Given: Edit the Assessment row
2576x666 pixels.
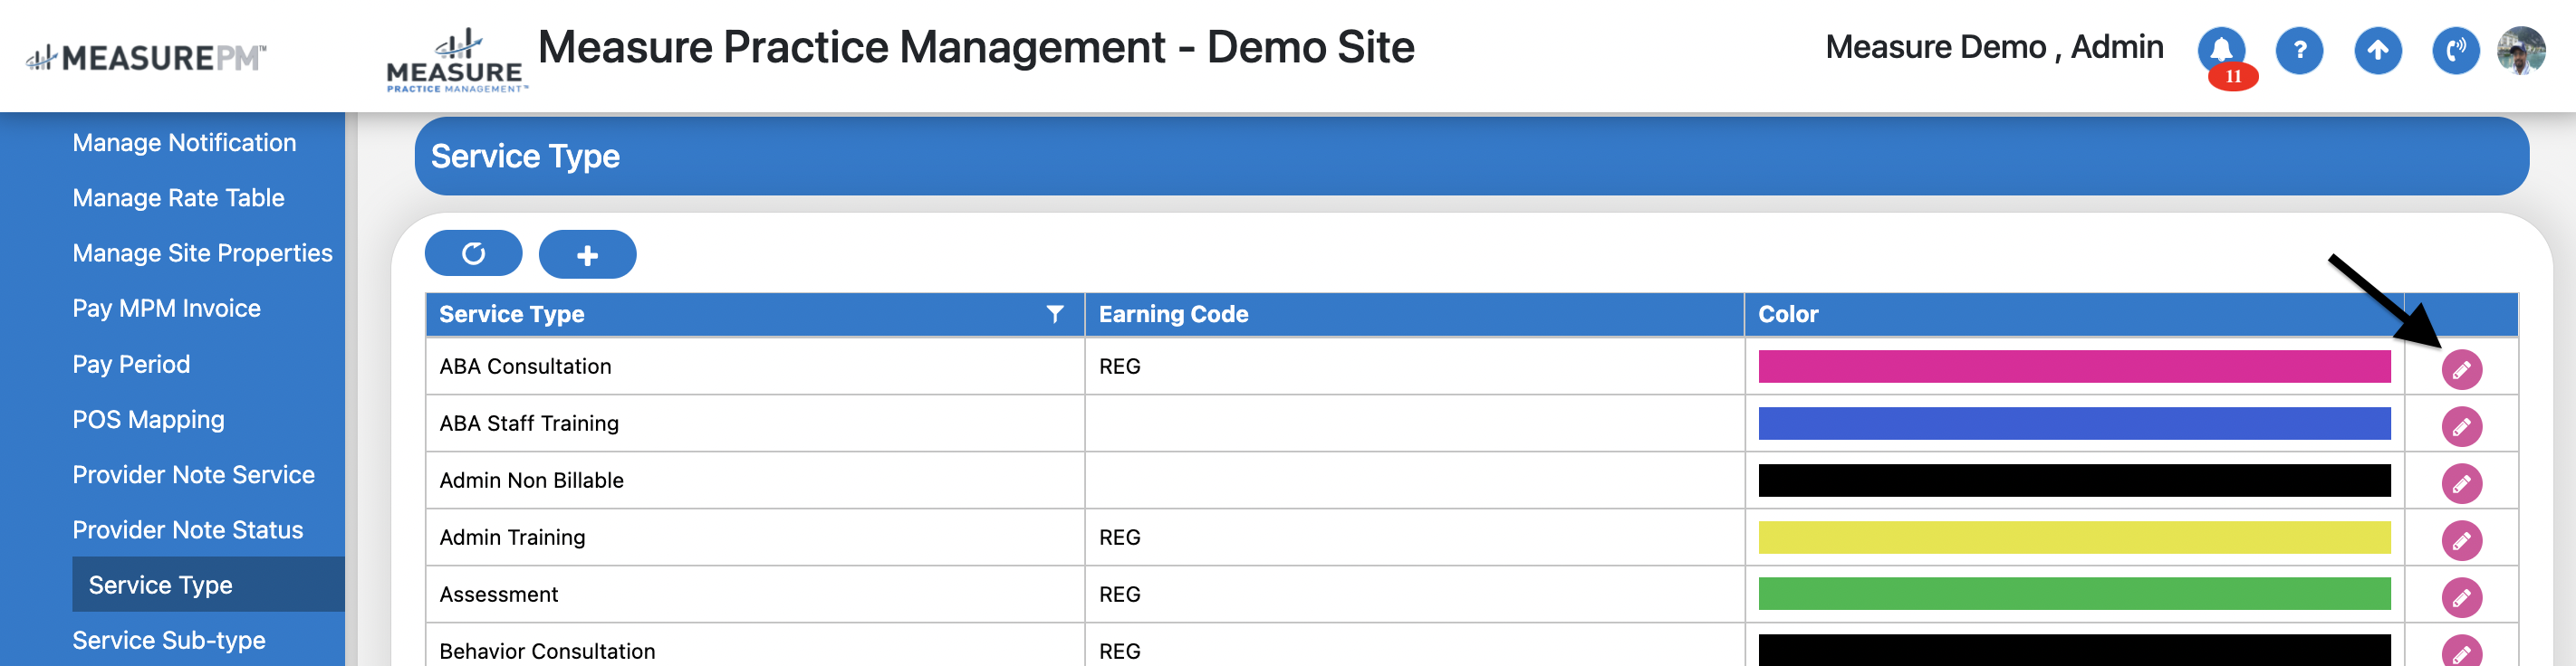Looking at the screenshot, I should 2461,597.
